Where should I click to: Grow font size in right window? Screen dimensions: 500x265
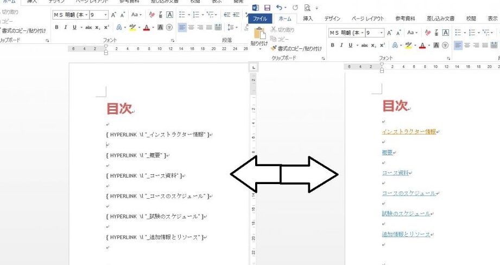pyautogui.click(x=389, y=33)
